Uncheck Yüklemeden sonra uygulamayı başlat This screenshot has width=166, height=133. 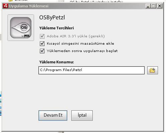(x=42, y=51)
